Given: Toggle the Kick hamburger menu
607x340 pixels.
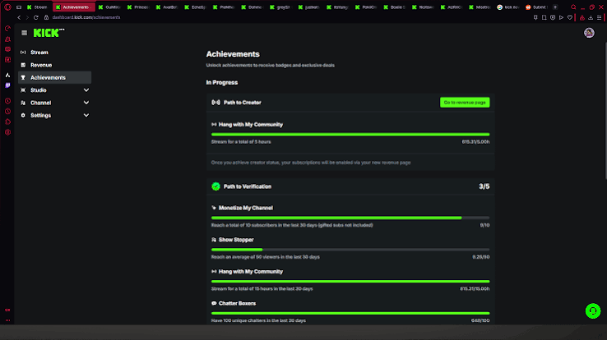Looking at the screenshot, I should tap(25, 33).
